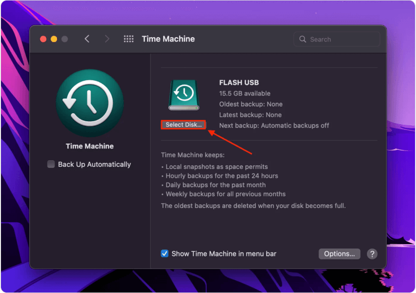Click the FLASH USB disk name
This screenshot has height=293, width=416.
239,83
